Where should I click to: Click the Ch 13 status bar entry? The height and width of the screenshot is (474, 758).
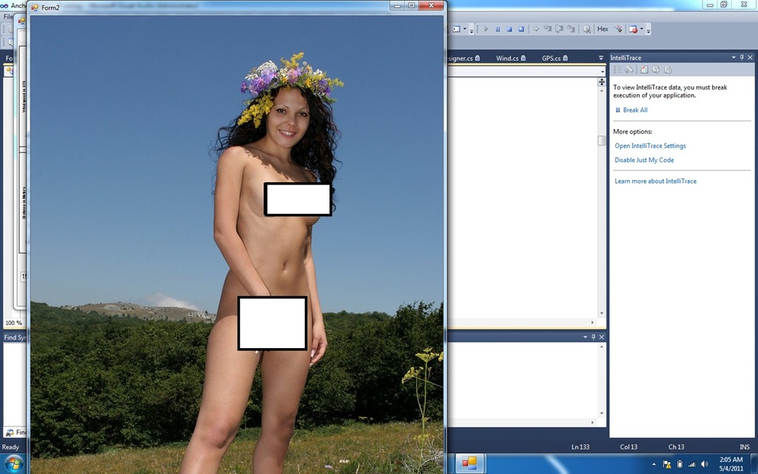coord(676,447)
